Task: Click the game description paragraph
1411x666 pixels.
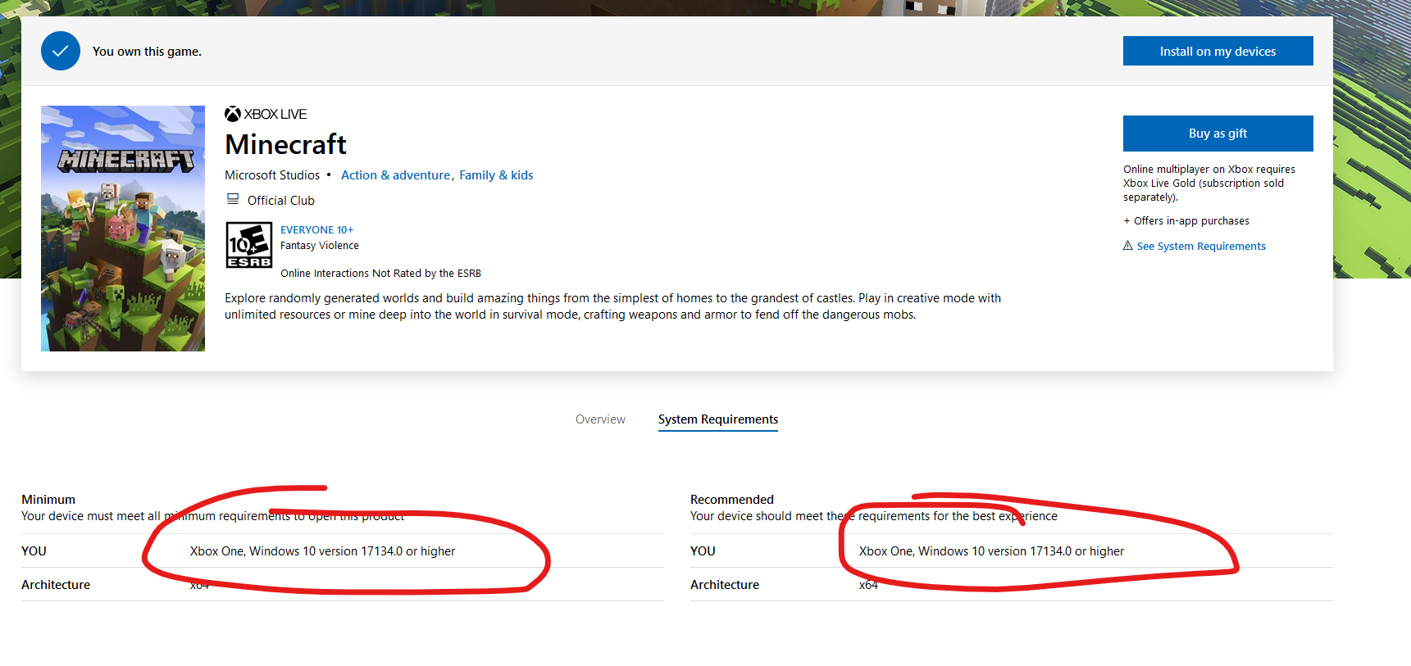Action: 613,306
